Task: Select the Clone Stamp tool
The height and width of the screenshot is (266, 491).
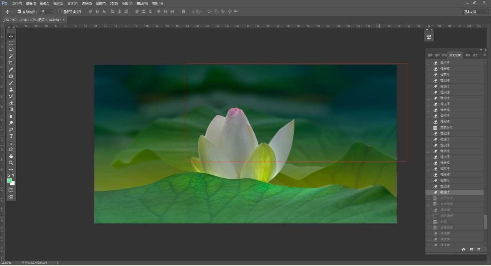Action: [11, 89]
